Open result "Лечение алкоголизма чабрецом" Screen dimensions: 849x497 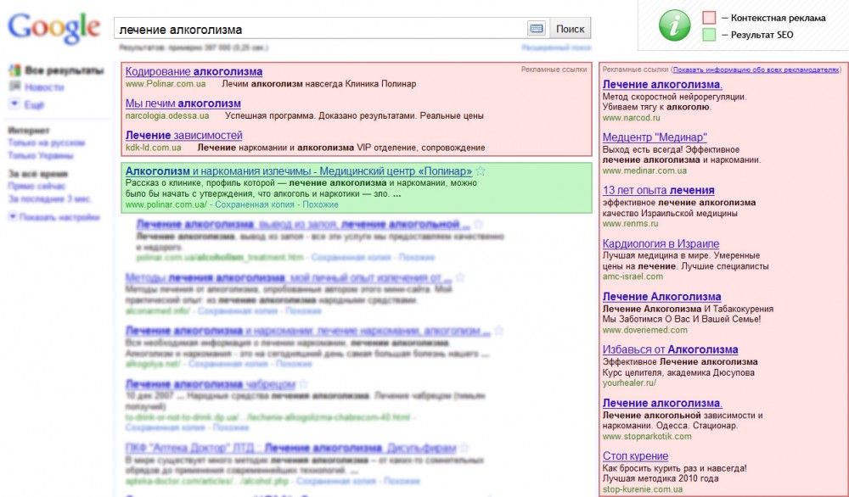tap(210, 384)
